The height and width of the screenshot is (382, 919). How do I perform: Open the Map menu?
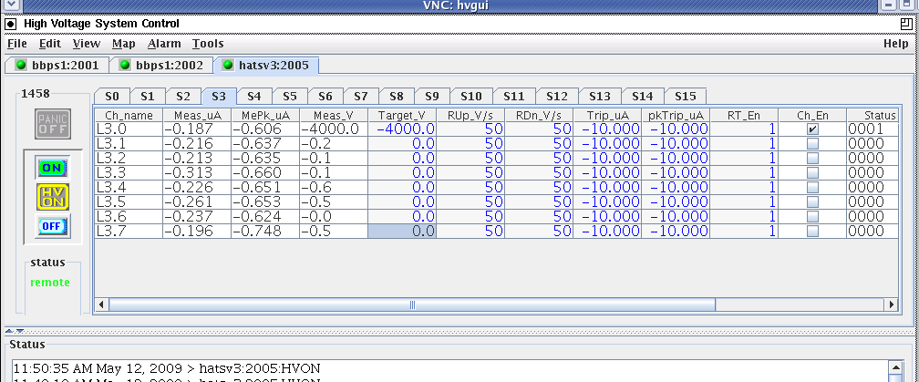(124, 44)
